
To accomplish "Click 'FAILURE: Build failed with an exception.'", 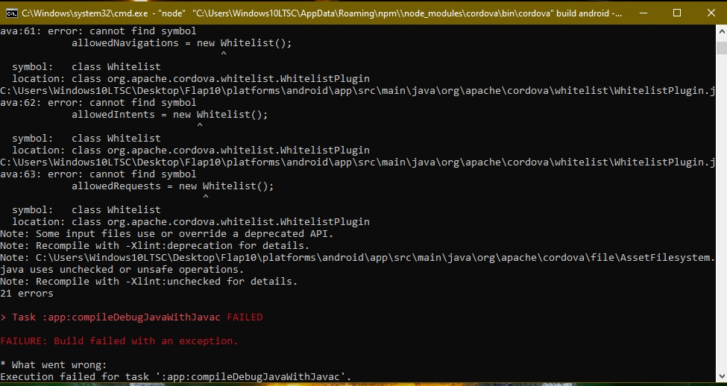I will (119, 341).
